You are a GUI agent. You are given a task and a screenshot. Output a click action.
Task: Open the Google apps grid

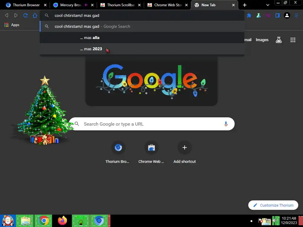pos(293,40)
